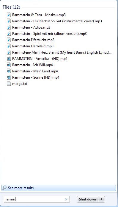
Task: Open Rammstein - Sonne [HD].mp4
Action: pyautogui.click(x=36, y=77)
